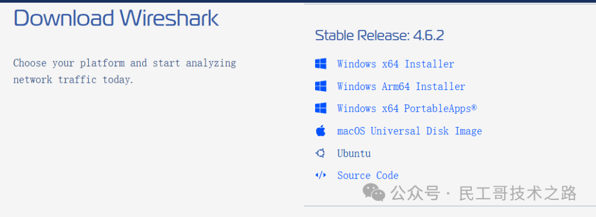Click the 民工哥技术之路 watermark text
The image size is (596, 217).
coord(517,193)
